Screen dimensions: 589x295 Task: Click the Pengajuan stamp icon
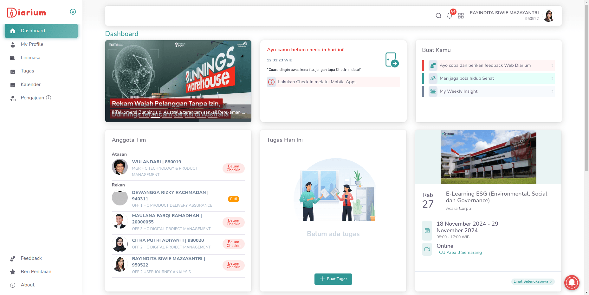[13, 98]
